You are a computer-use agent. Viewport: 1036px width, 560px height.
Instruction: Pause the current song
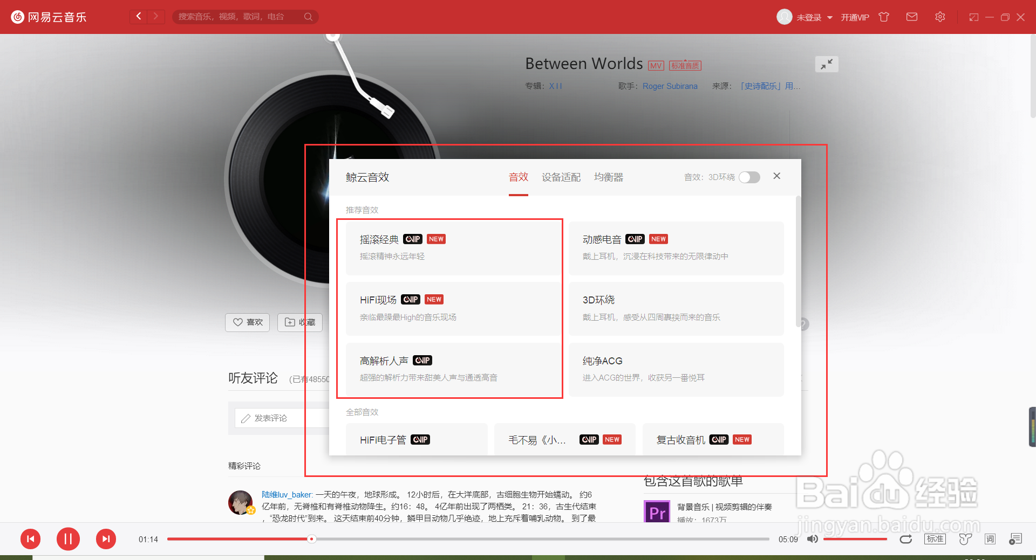68,539
